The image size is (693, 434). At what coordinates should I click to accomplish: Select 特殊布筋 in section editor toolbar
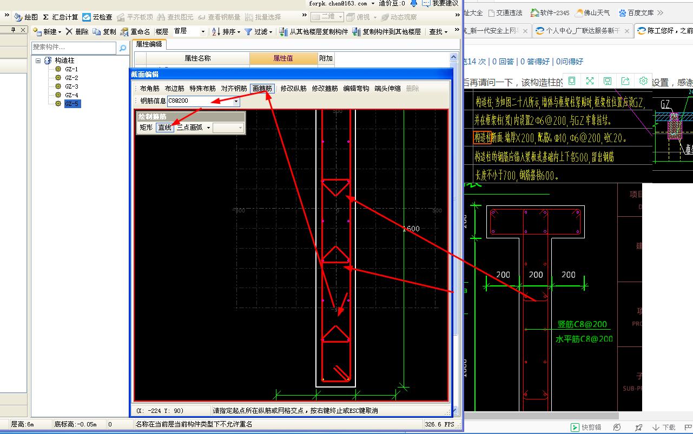tap(202, 89)
